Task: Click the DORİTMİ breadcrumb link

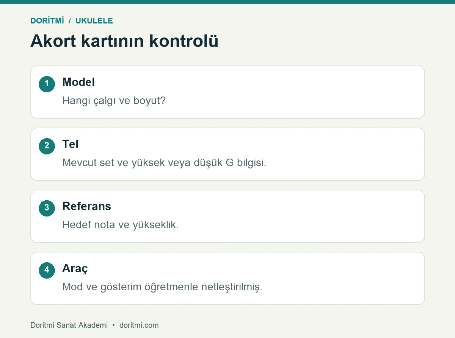Action: [47, 21]
